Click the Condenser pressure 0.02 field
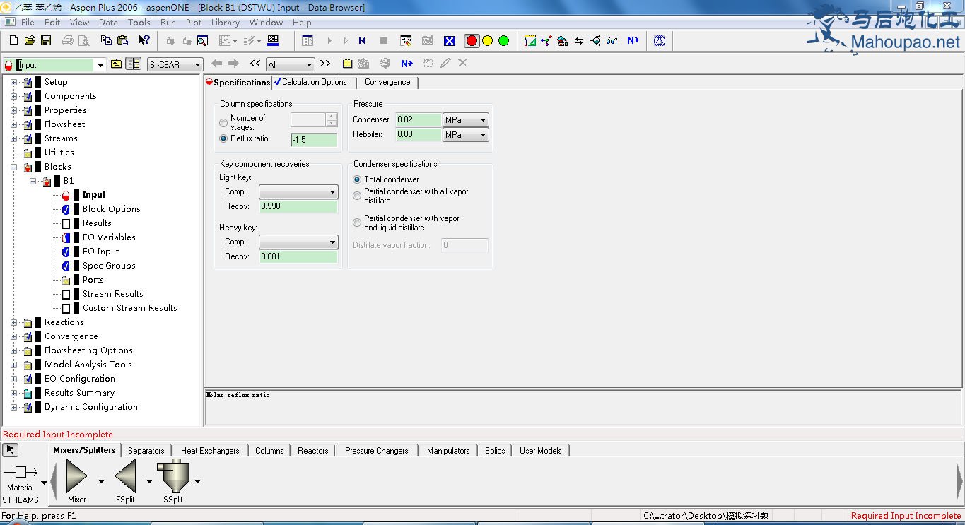This screenshot has height=525, width=965. click(419, 119)
